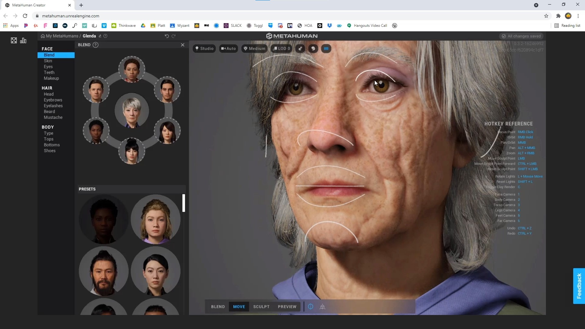Toggle fullscreen viewport icon

coord(14,41)
